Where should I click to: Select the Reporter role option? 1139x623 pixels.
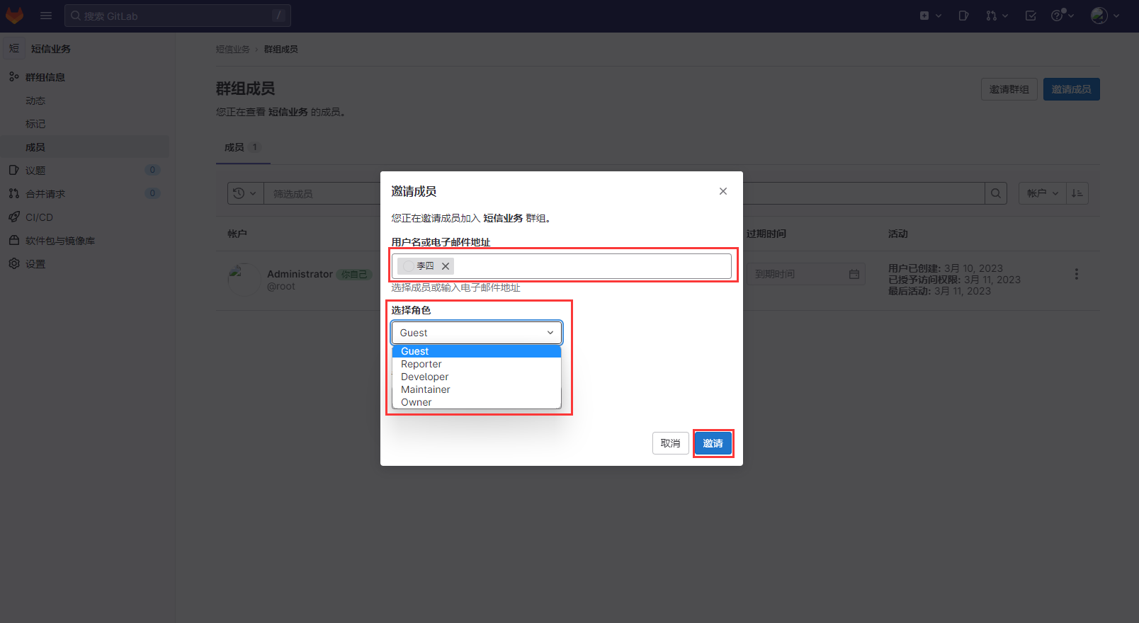pyautogui.click(x=421, y=364)
